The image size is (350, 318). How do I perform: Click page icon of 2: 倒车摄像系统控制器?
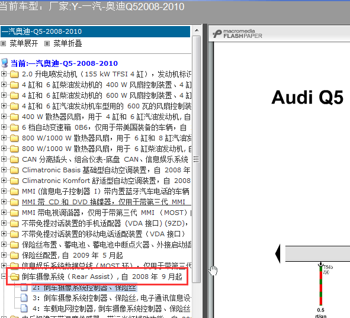tap(24, 287)
